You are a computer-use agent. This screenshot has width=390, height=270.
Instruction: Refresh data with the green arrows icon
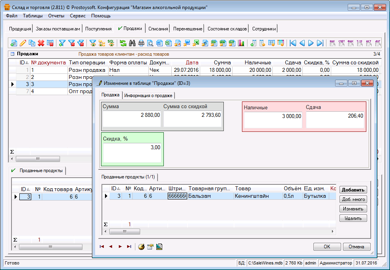123,43
